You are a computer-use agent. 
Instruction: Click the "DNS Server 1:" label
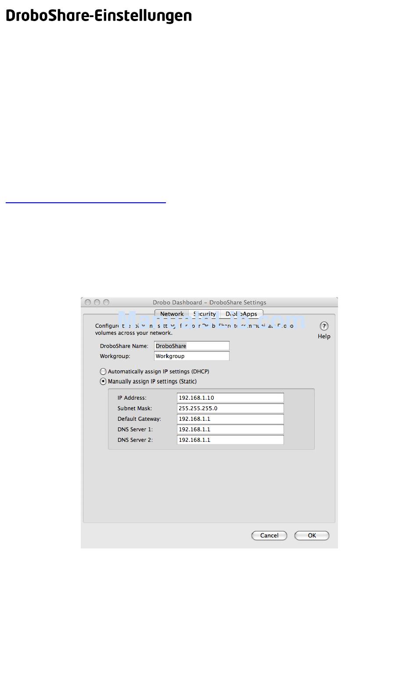(x=135, y=430)
